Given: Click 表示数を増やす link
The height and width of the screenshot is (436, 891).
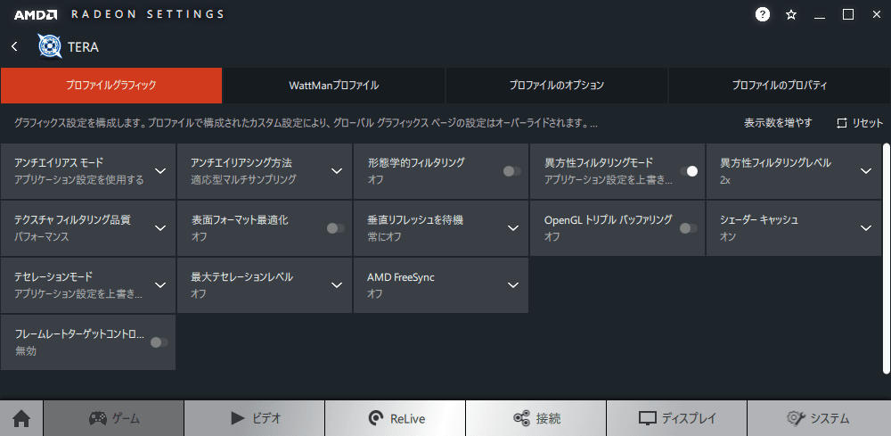Looking at the screenshot, I should pos(778,123).
